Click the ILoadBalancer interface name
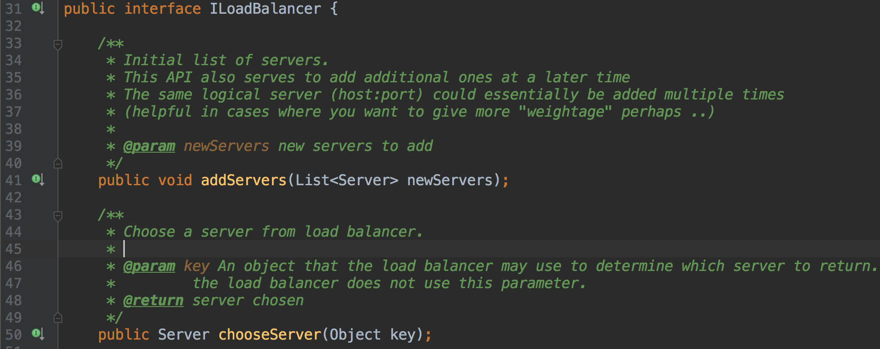Image resolution: width=880 pixels, height=349 pixels. [265, 9]
